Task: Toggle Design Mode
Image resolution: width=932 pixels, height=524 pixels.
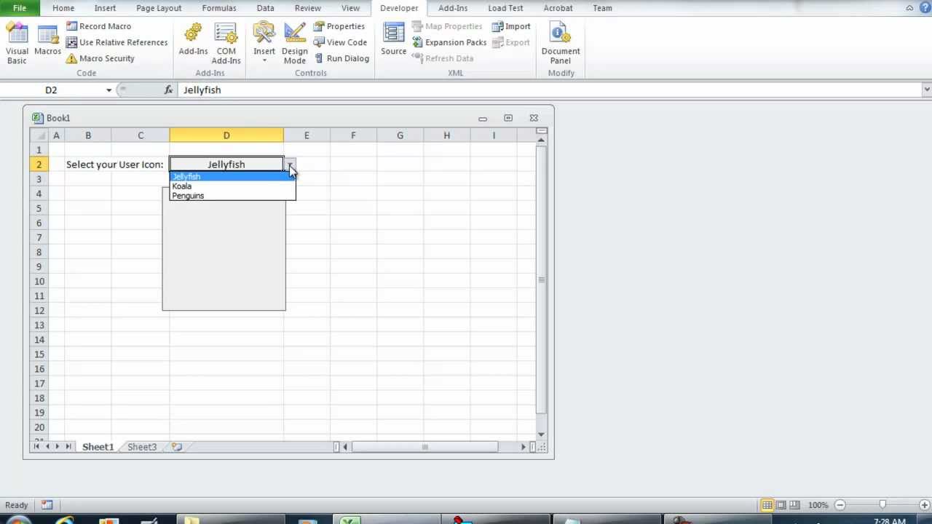Action: [x=295, y=43]
